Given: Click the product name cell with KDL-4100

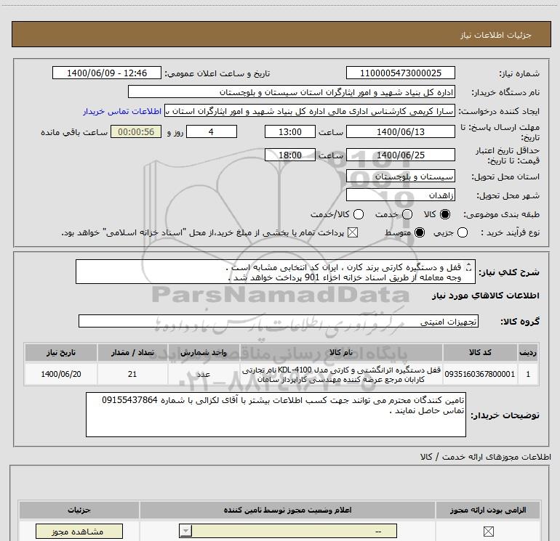Looking at the screenshot, I should pos(341,374).
